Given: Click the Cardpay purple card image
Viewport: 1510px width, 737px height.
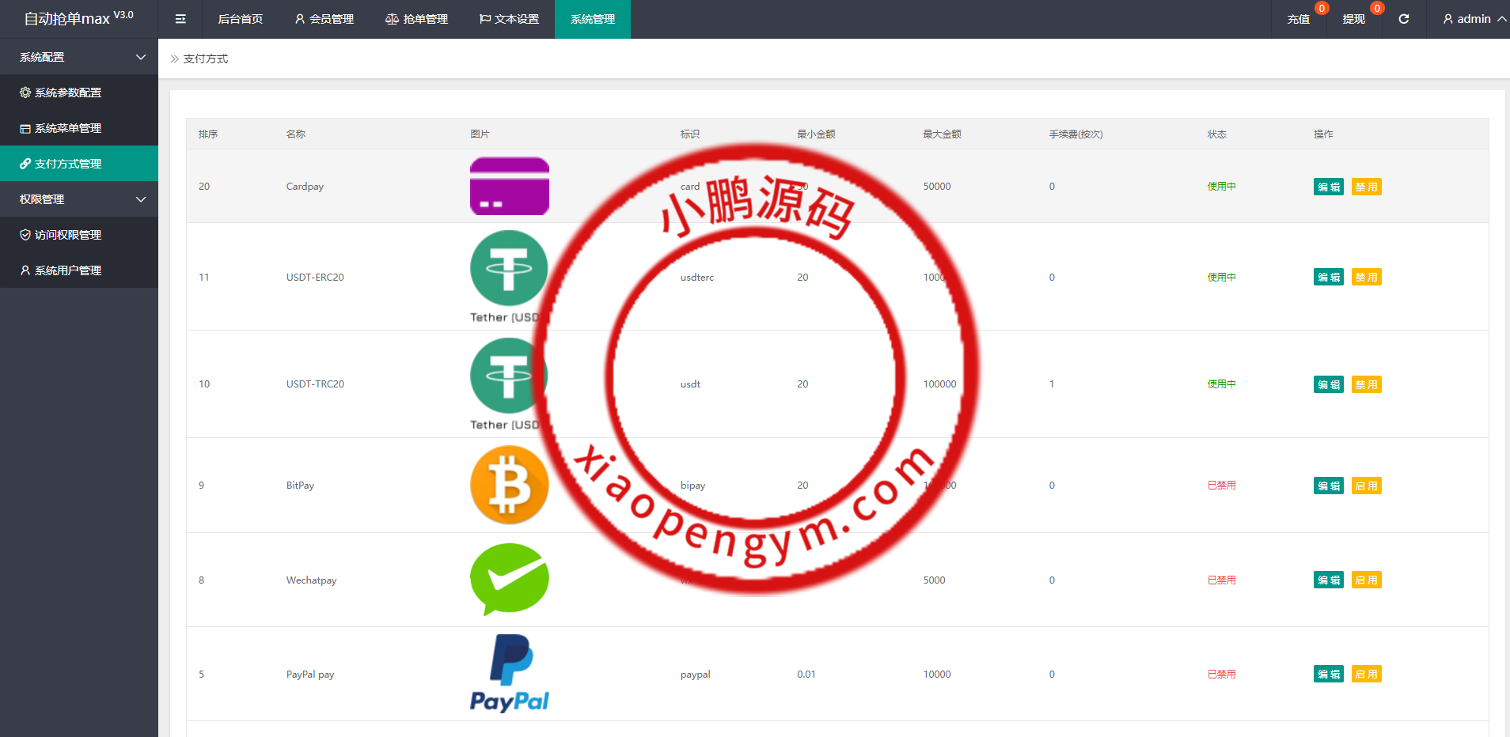Looking at the screenshot, I should coord(509,186).
